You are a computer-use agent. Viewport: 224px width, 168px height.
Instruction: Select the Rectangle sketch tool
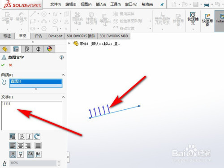click(33, 21)
